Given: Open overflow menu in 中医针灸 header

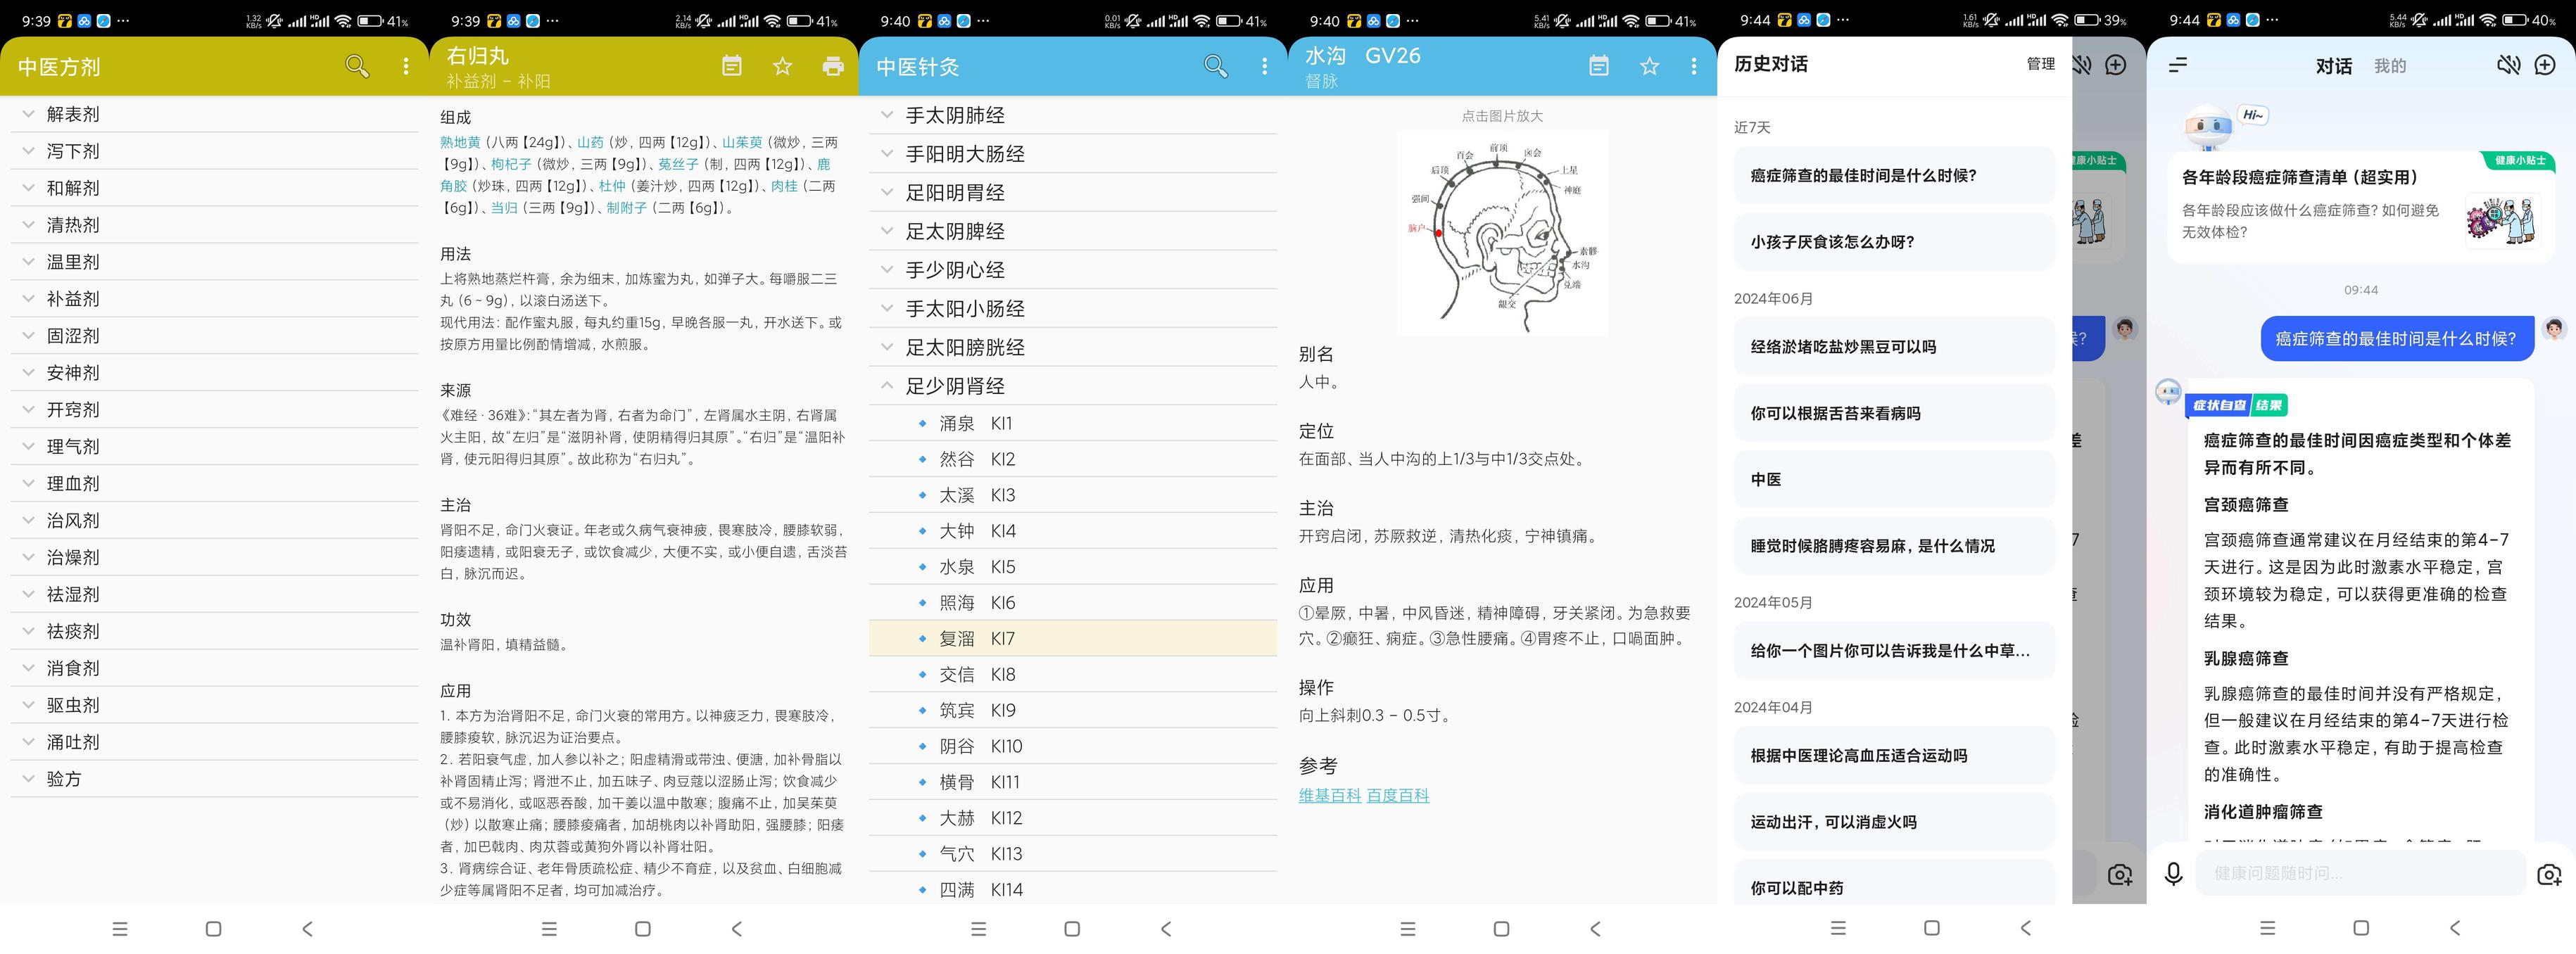Looking at the screenshot, I should click(x=1264, y=66).
